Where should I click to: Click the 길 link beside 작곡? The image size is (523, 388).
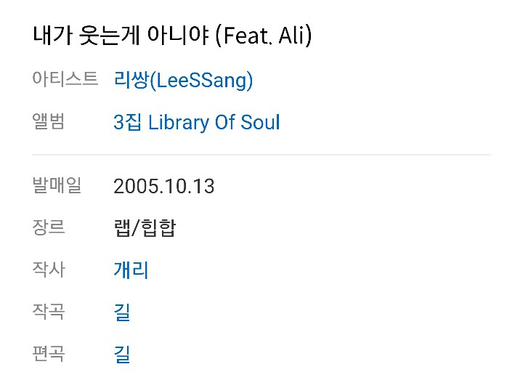[122, 312]
